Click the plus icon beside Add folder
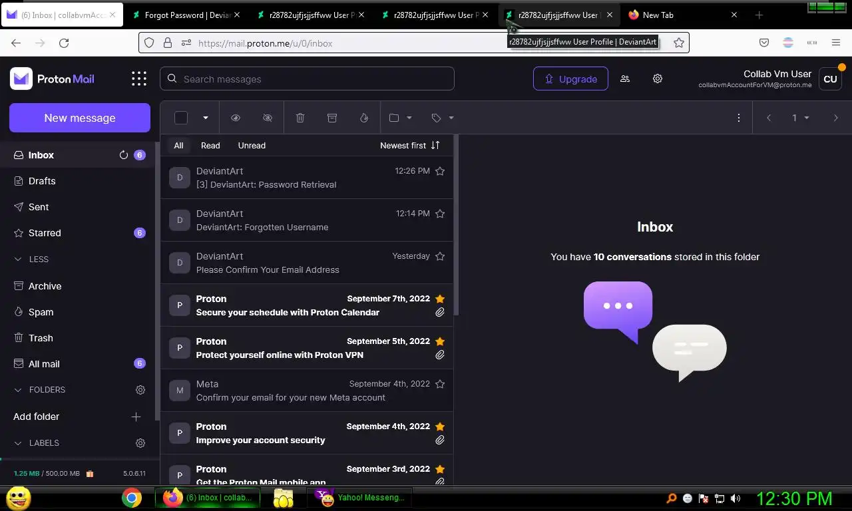This screenshot has width=852, height=511. point(136,417)
